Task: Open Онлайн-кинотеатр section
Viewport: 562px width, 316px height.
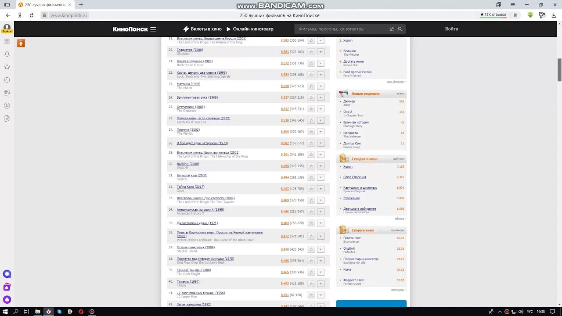Action: pyautogui.click(x=250, y=29)
